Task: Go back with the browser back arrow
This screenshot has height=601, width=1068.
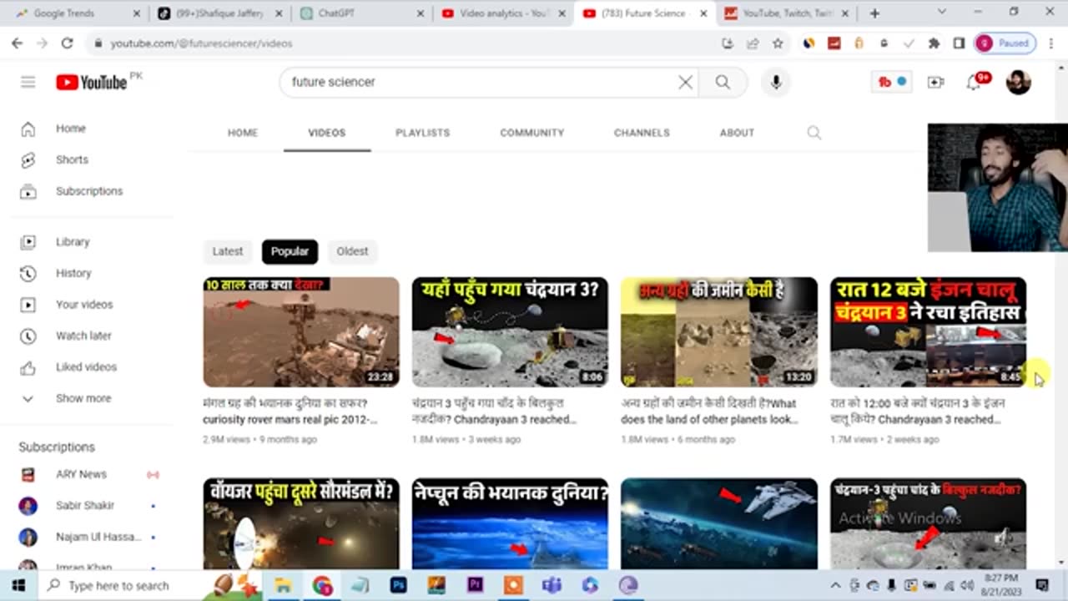Action: [x=18, y=43]
